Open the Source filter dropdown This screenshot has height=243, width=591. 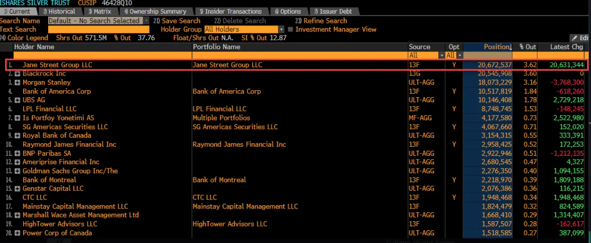[x=442, y=56]
